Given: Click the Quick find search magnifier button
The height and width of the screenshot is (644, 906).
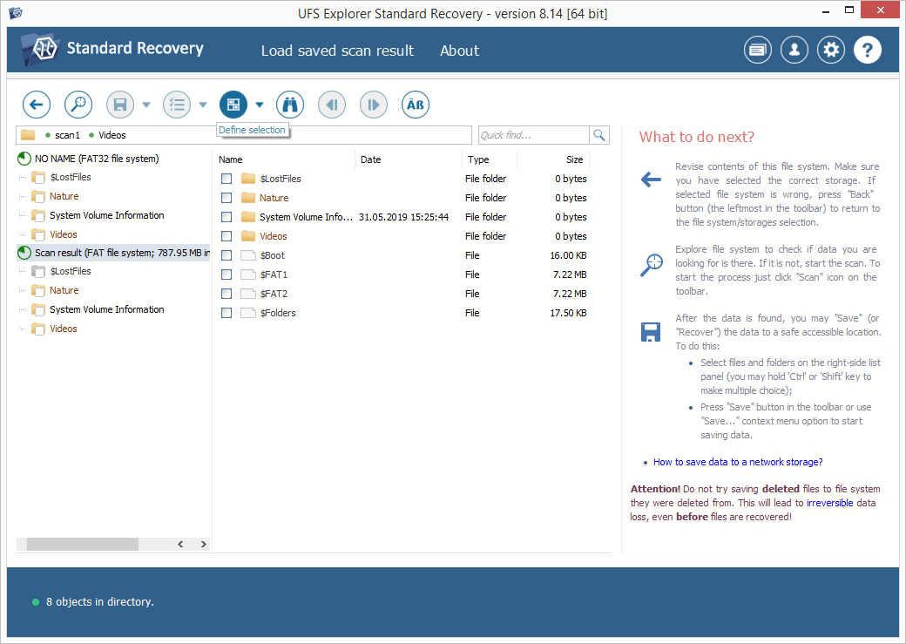Looking at the screenshot, I should click(599, 135).
